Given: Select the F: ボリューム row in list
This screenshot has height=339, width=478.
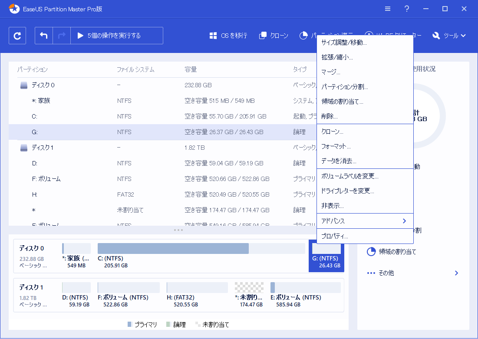Looking at the screenshot, I should tap(163, 179).
